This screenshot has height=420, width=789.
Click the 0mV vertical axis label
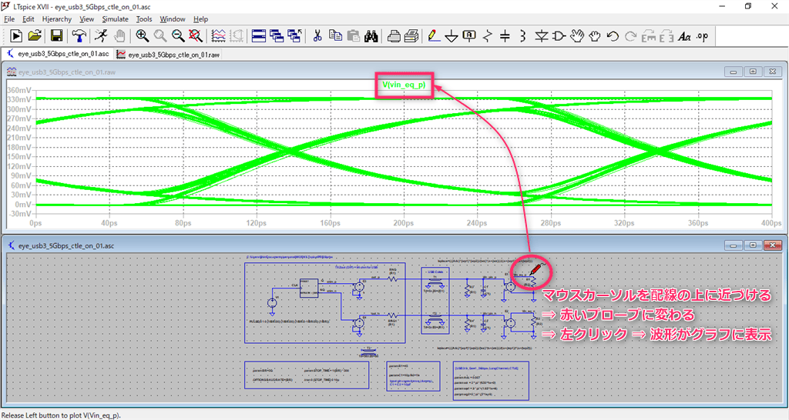point(23,205)
